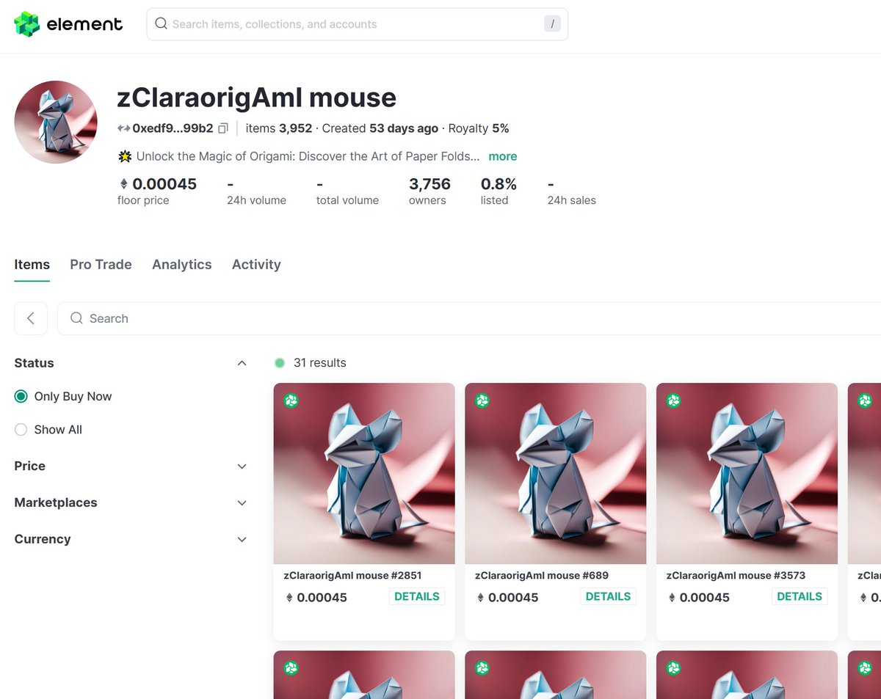
Task: Click the 0.00045 price on mouse #689
Action: (x=513, y=598)
